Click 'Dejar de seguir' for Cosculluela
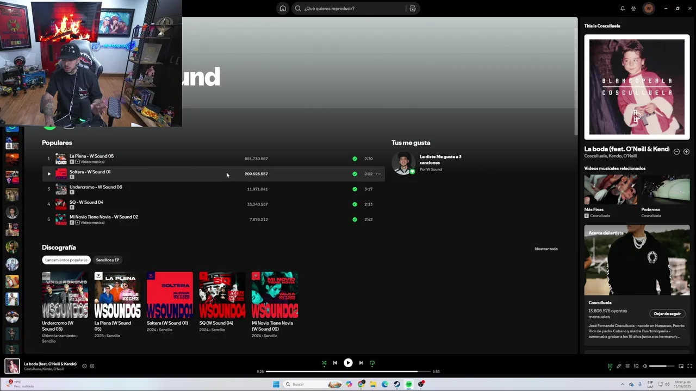 tap(667, 313)
